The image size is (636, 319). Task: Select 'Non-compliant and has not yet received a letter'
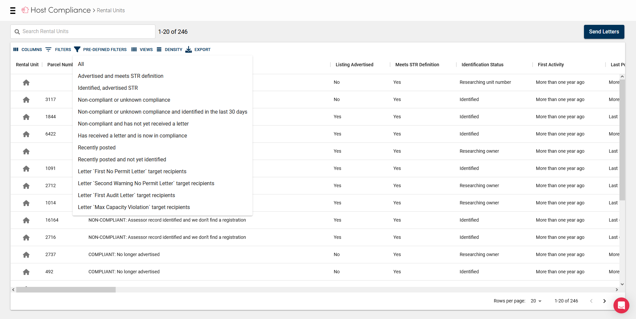(x=162, y=124)
